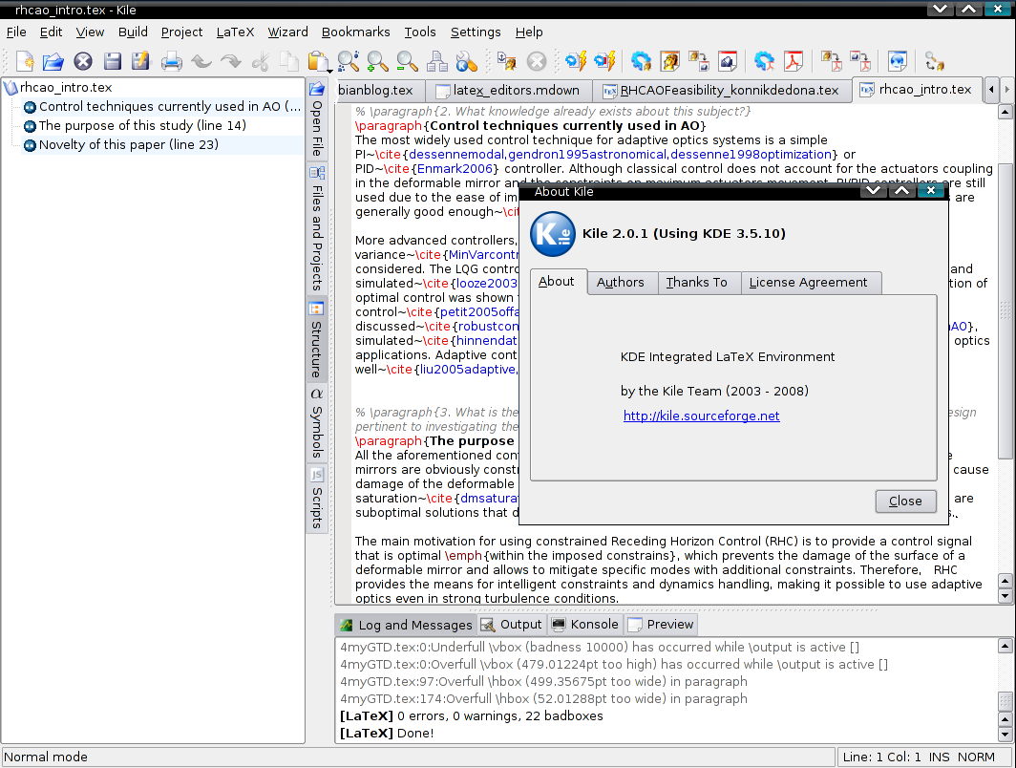Open the Symbols sidebar tab
This screenshot has height=768, width=1016.
[317, 423]
